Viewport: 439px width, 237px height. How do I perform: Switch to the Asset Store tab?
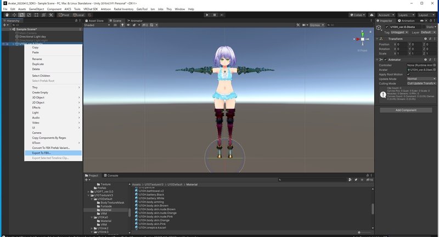coord(94,20)
